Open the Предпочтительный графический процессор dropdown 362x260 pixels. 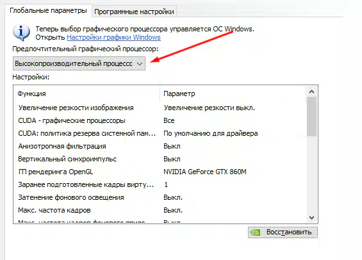79,63
